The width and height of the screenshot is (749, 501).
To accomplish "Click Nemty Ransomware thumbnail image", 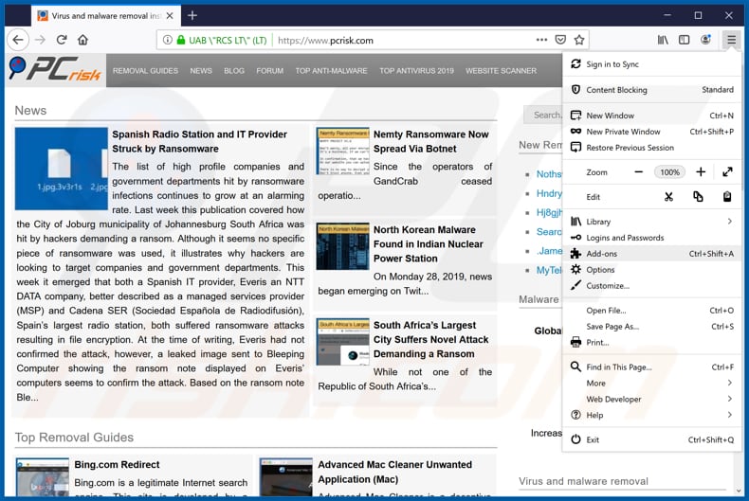I will (x=342, y=151).
